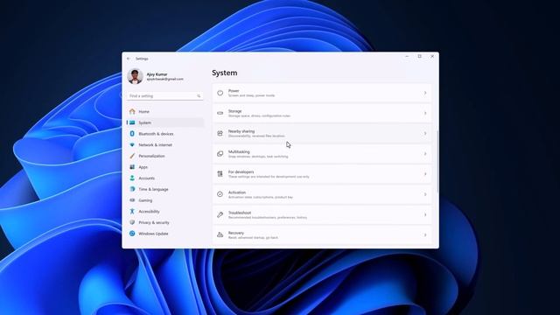Expand Recovery row chevron

425,234
